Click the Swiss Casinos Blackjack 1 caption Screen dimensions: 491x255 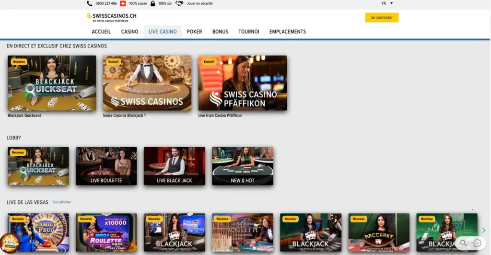click(124, 116)
